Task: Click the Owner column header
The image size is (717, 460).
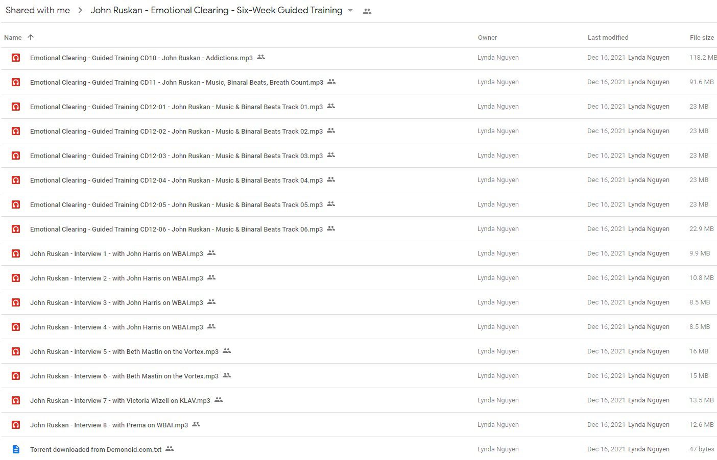Action: (x=487, y=38)
